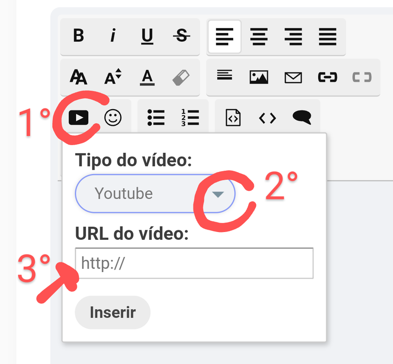This screenshot has width=393, height=364.
Task: Toggle underline formatting
Action: coord(147,35)
